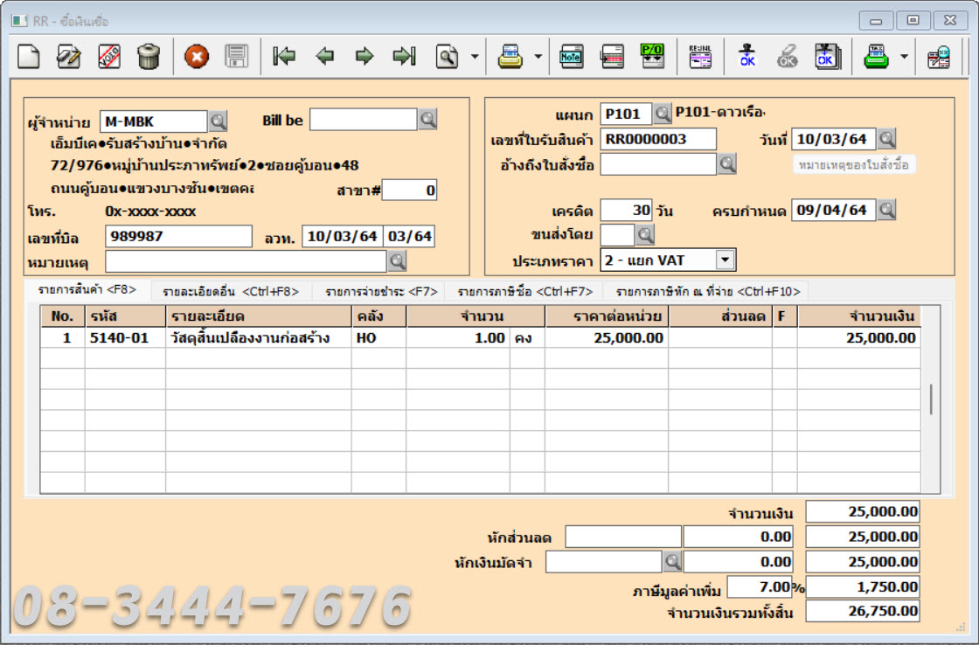This screenshot has height=645, width=979.
Task: Click the Note icon in toolbar
Action: point(572,57)
